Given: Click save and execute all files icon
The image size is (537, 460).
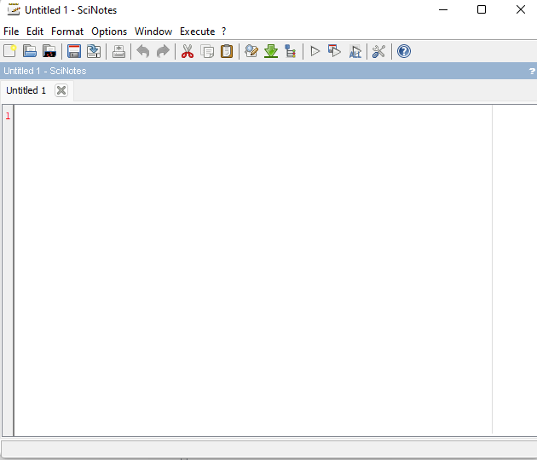Looking at the screenshot, I should tap(355, 51).
